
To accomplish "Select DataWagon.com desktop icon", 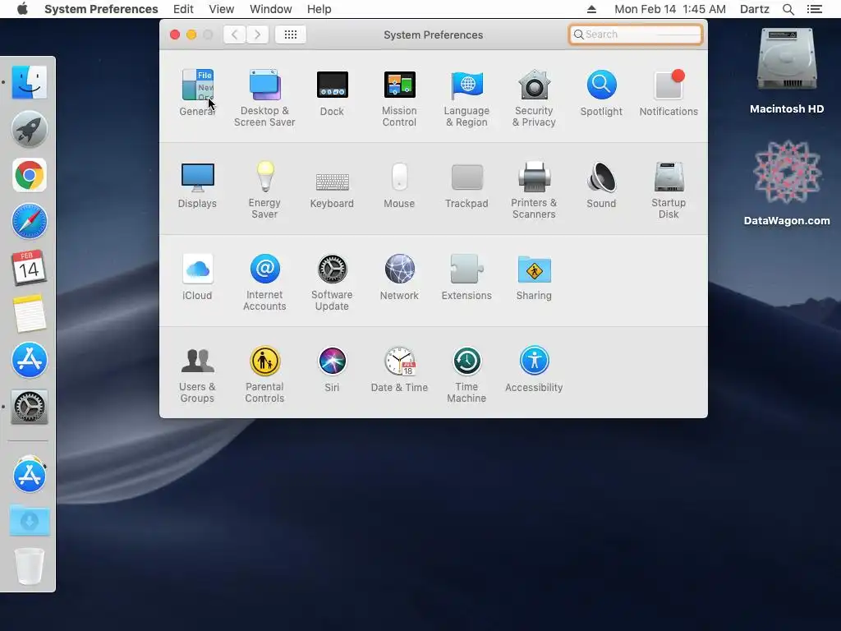I will (x=786, y=183).
